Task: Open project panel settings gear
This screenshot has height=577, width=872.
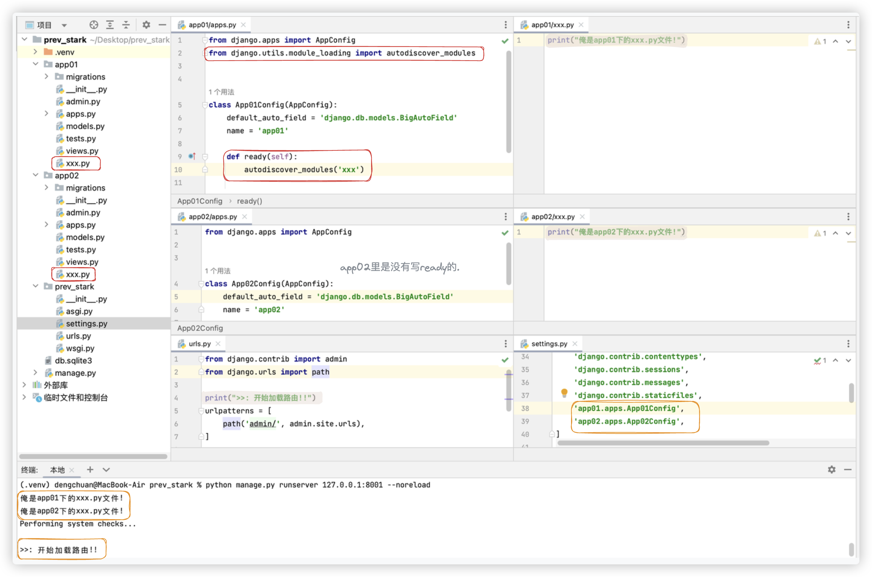Action: tap(146, 25)
